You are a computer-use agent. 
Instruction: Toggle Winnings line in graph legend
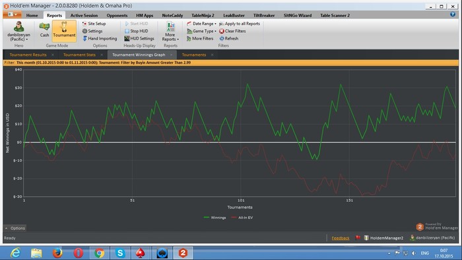click(214, 218)
